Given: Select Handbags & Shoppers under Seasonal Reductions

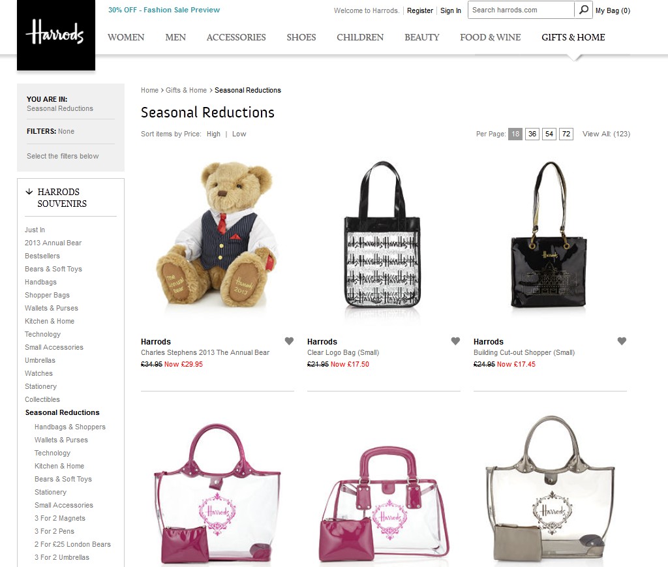Looking at the screenshot, I should 70,427.
